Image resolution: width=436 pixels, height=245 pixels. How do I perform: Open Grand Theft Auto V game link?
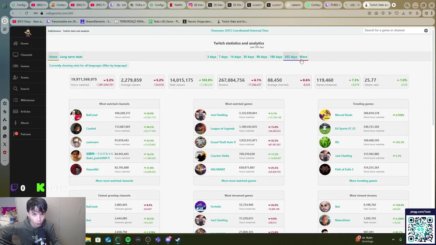coord(223,142)
